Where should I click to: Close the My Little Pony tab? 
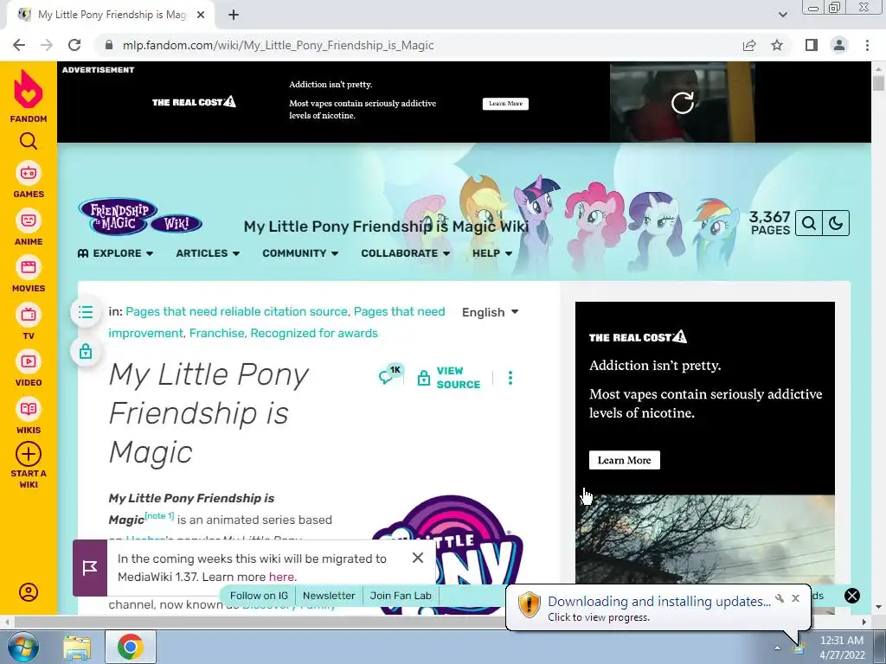(201, 16)
